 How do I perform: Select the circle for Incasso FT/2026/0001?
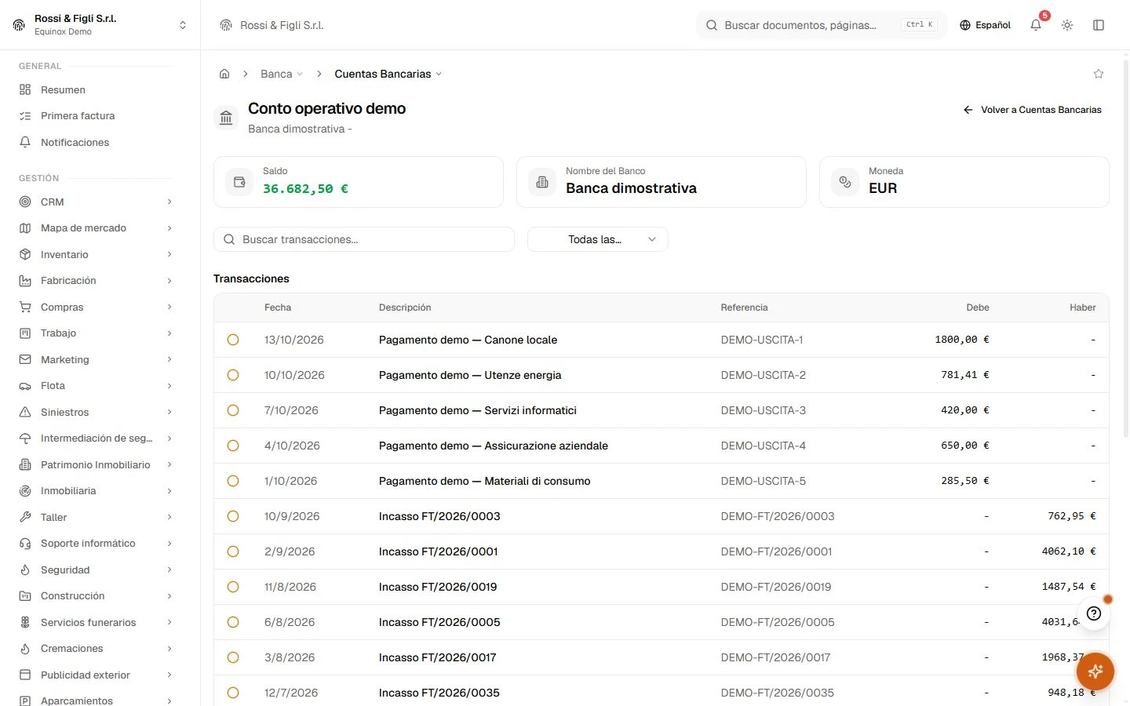tap(233, 551)
